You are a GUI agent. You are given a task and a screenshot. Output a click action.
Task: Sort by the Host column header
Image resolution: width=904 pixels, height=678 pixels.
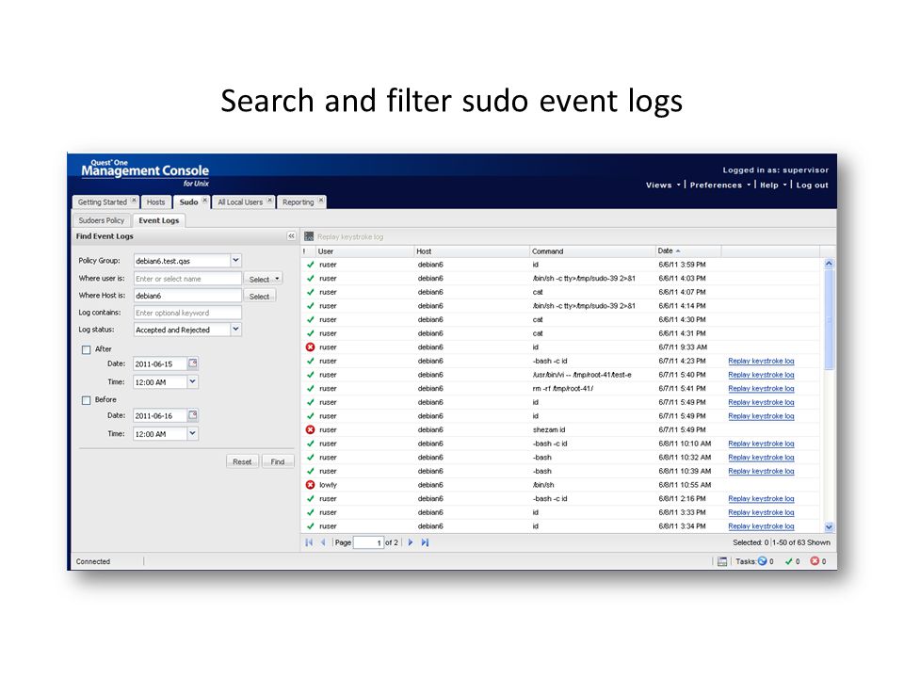tap(472, 250)
